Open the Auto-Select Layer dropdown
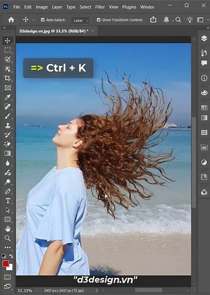 coord(80,20)
